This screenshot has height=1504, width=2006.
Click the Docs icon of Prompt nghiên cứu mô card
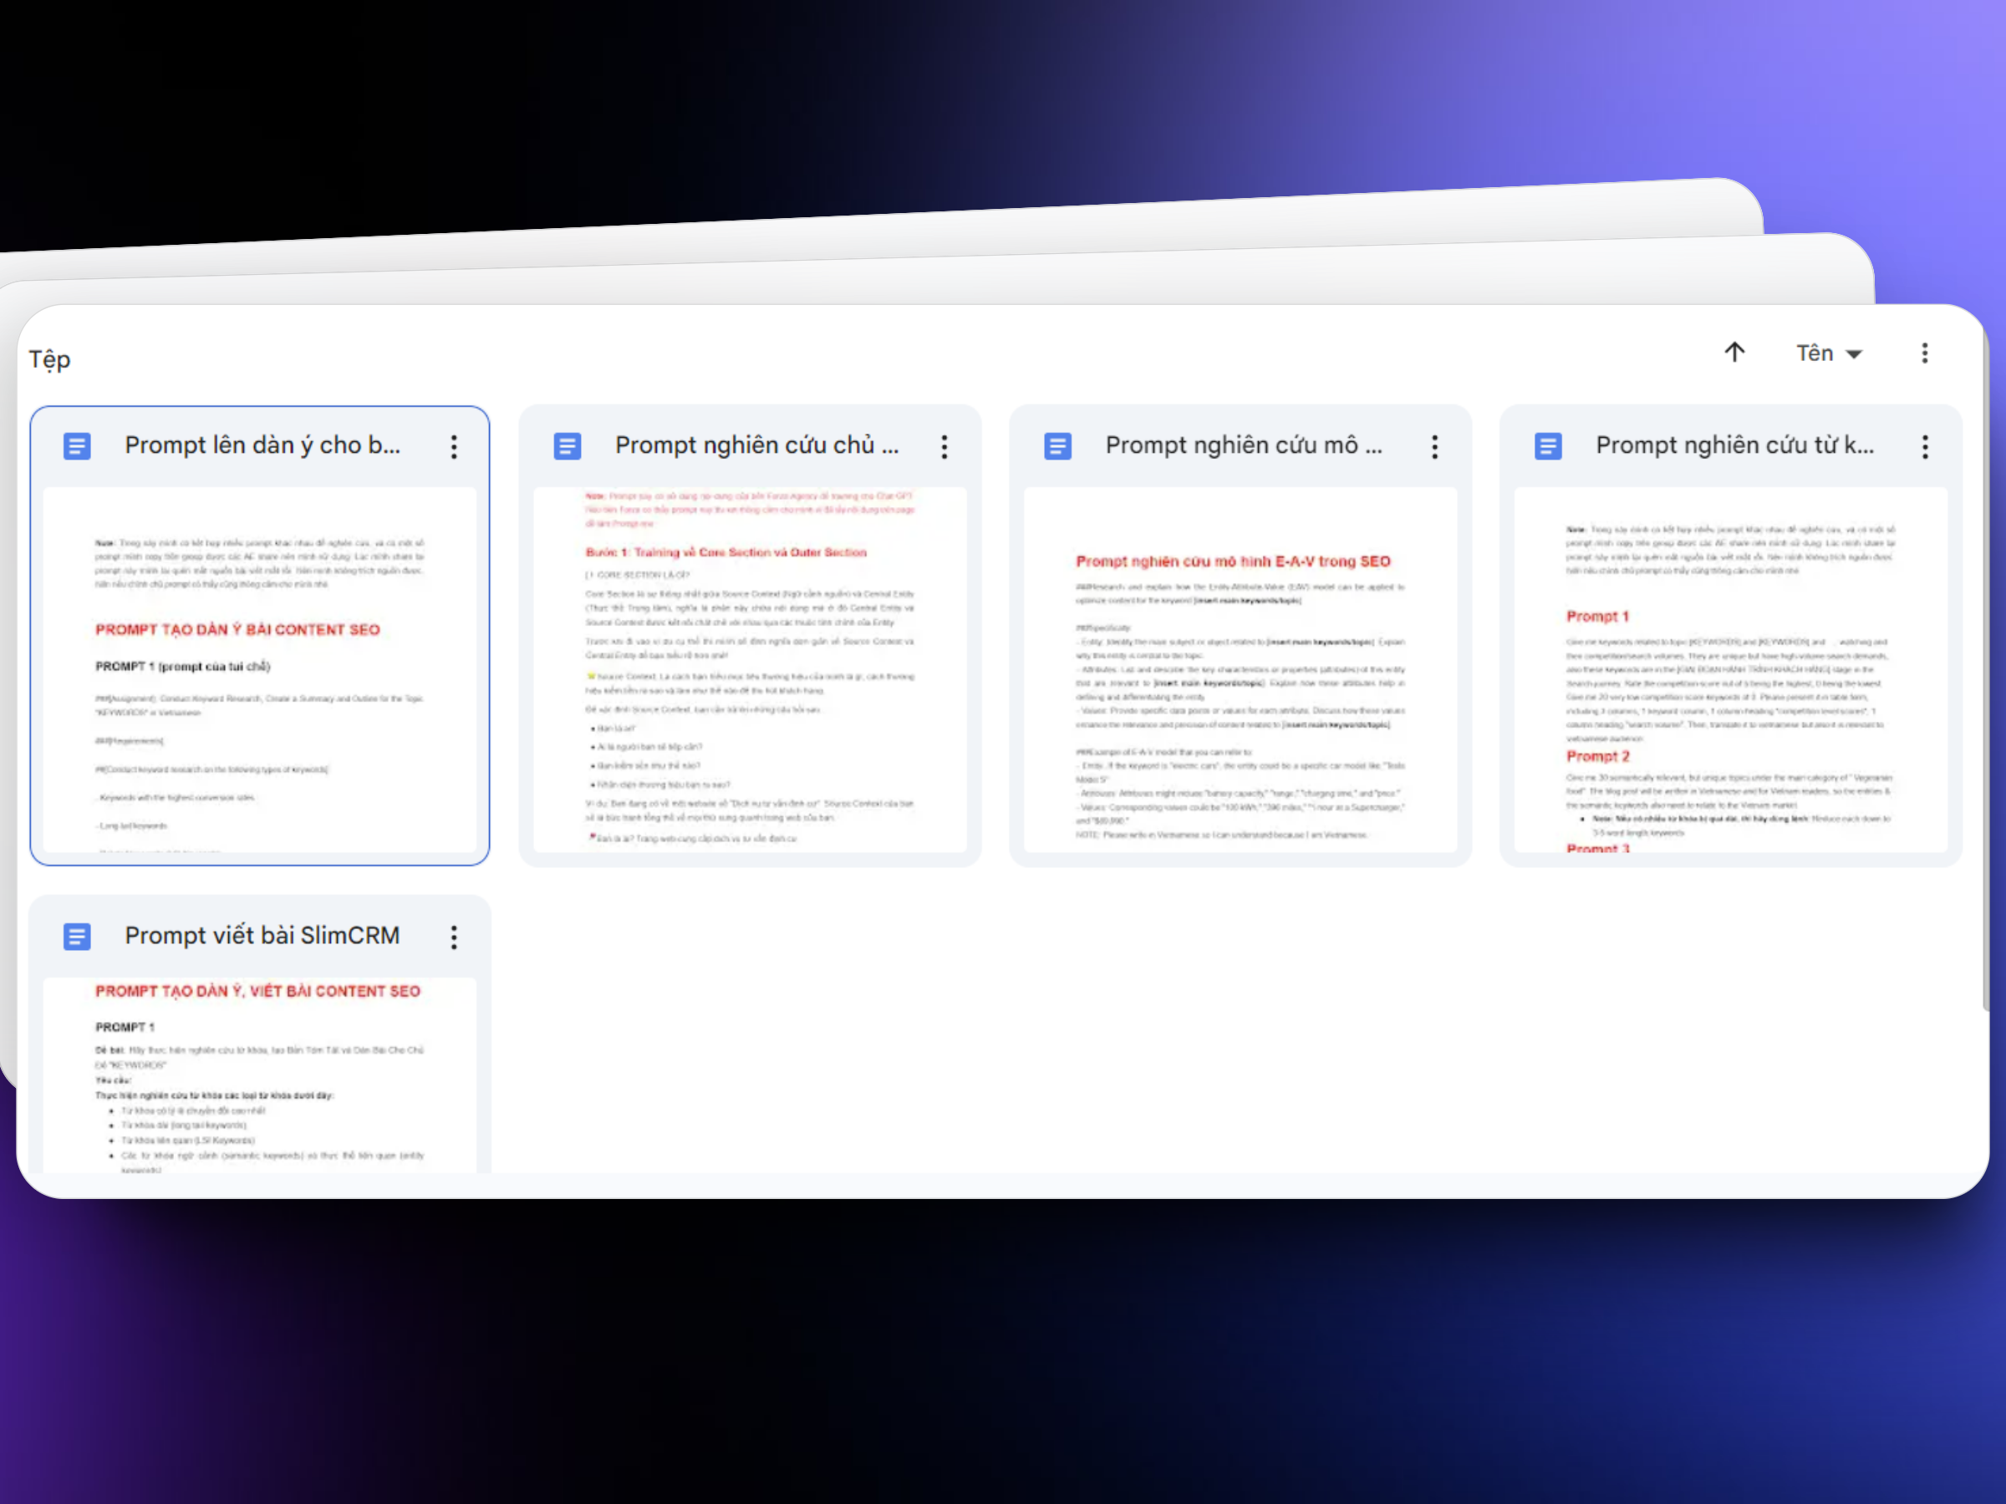coord(1058,446)
